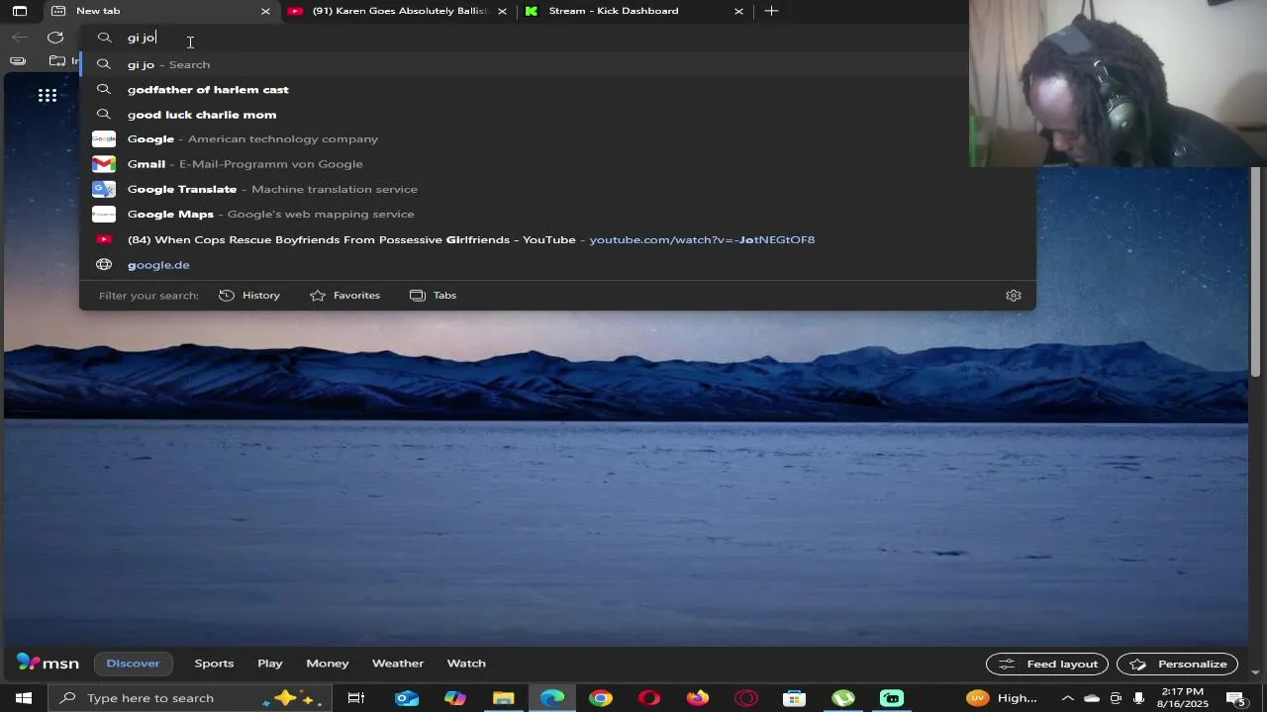The image size is (1267, 712).
Task: Click the Windows taskbar search box
Action: coord(192,698)
